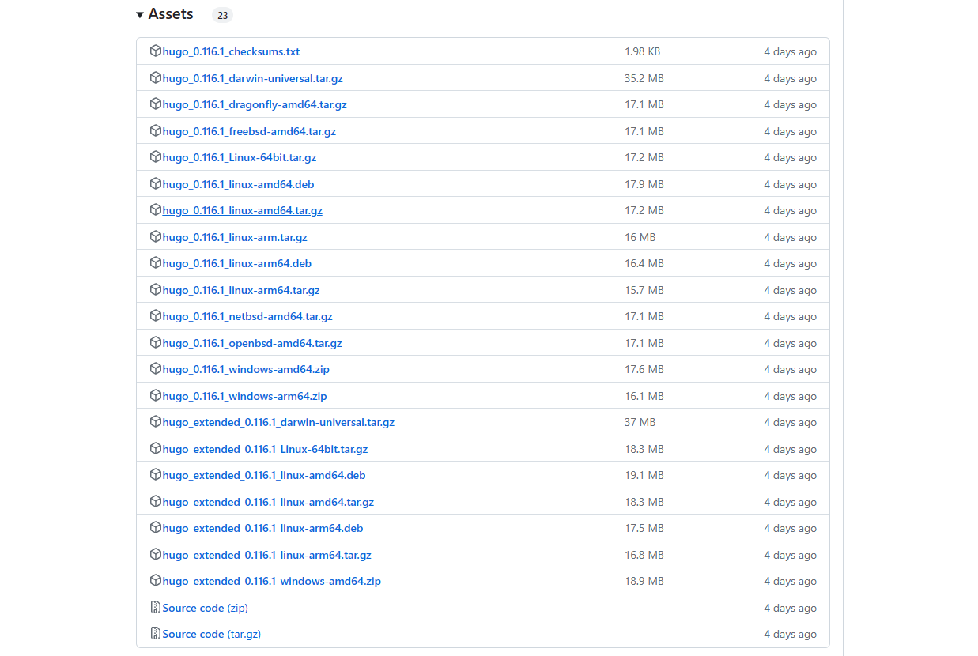Click '4 days ago' in checksums.txt row
This screenshot has width=978, height=656.
pos(790,52)
